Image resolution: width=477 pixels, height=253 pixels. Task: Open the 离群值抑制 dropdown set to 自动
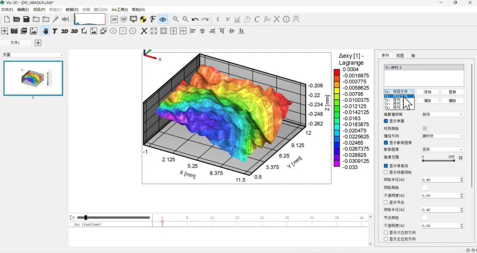(442, 114)
